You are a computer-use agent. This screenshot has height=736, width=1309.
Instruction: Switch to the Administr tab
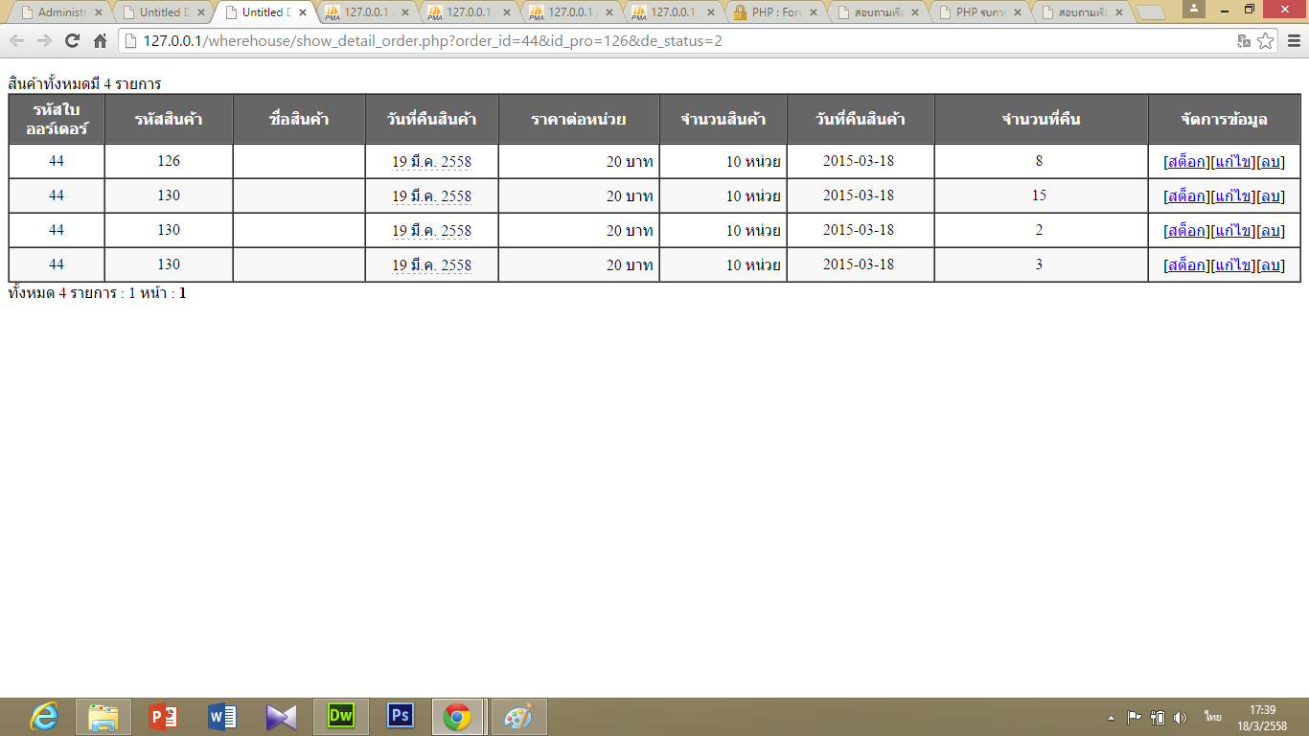pos(62,12)
